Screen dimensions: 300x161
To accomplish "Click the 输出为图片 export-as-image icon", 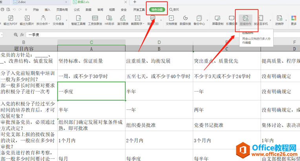I will [27, 18].
